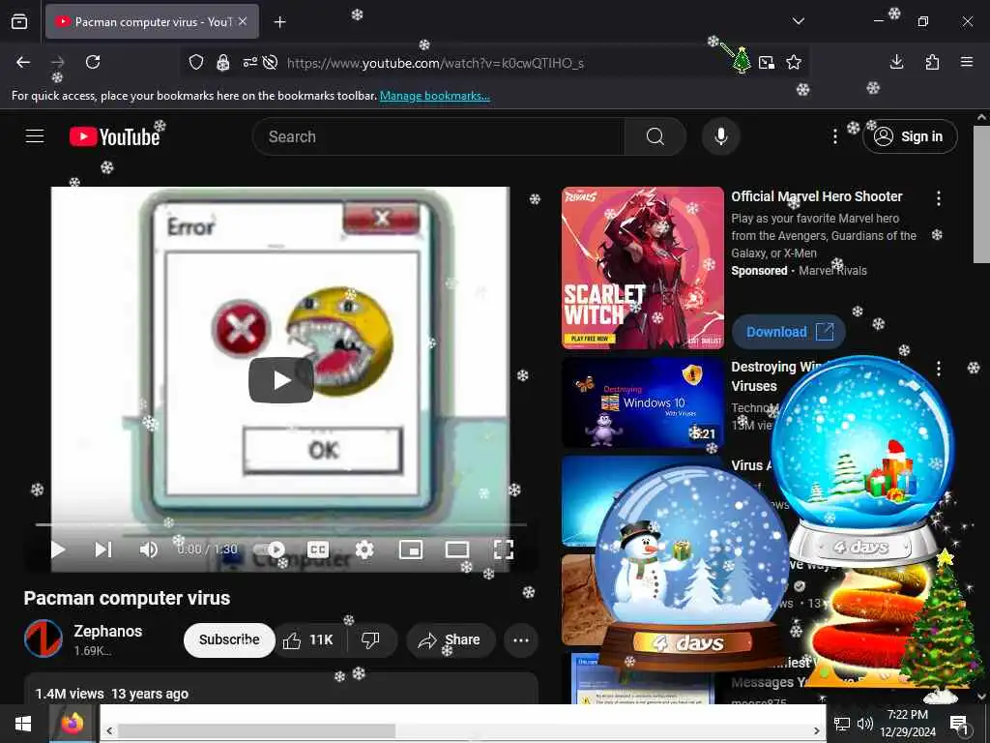Share the Pacman computer virus video

[451, 640]
